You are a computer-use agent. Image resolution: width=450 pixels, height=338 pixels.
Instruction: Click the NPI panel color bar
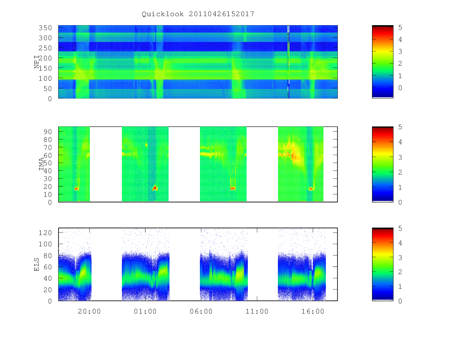click(382, 62)
